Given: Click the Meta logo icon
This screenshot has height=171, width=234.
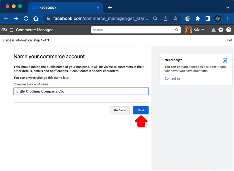Looking at the screenshot, I should click(4, 30).
